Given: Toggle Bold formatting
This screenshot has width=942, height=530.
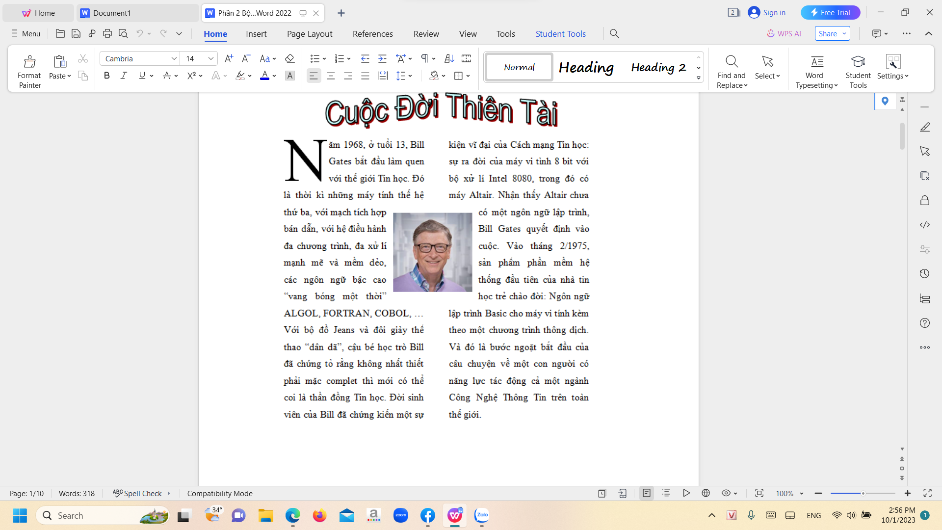Looking at the screenshot, I should (106, 76).
